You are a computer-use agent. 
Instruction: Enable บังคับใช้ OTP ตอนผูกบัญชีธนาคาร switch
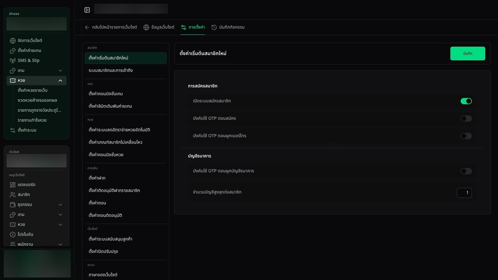click(x=466, y=171)
